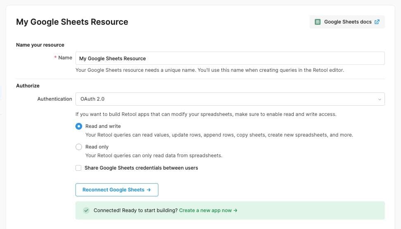Click the My Google Sheets Resource page heading
Image resolution: width=401 pixels, height=229 pixels.
click(72, 22)
